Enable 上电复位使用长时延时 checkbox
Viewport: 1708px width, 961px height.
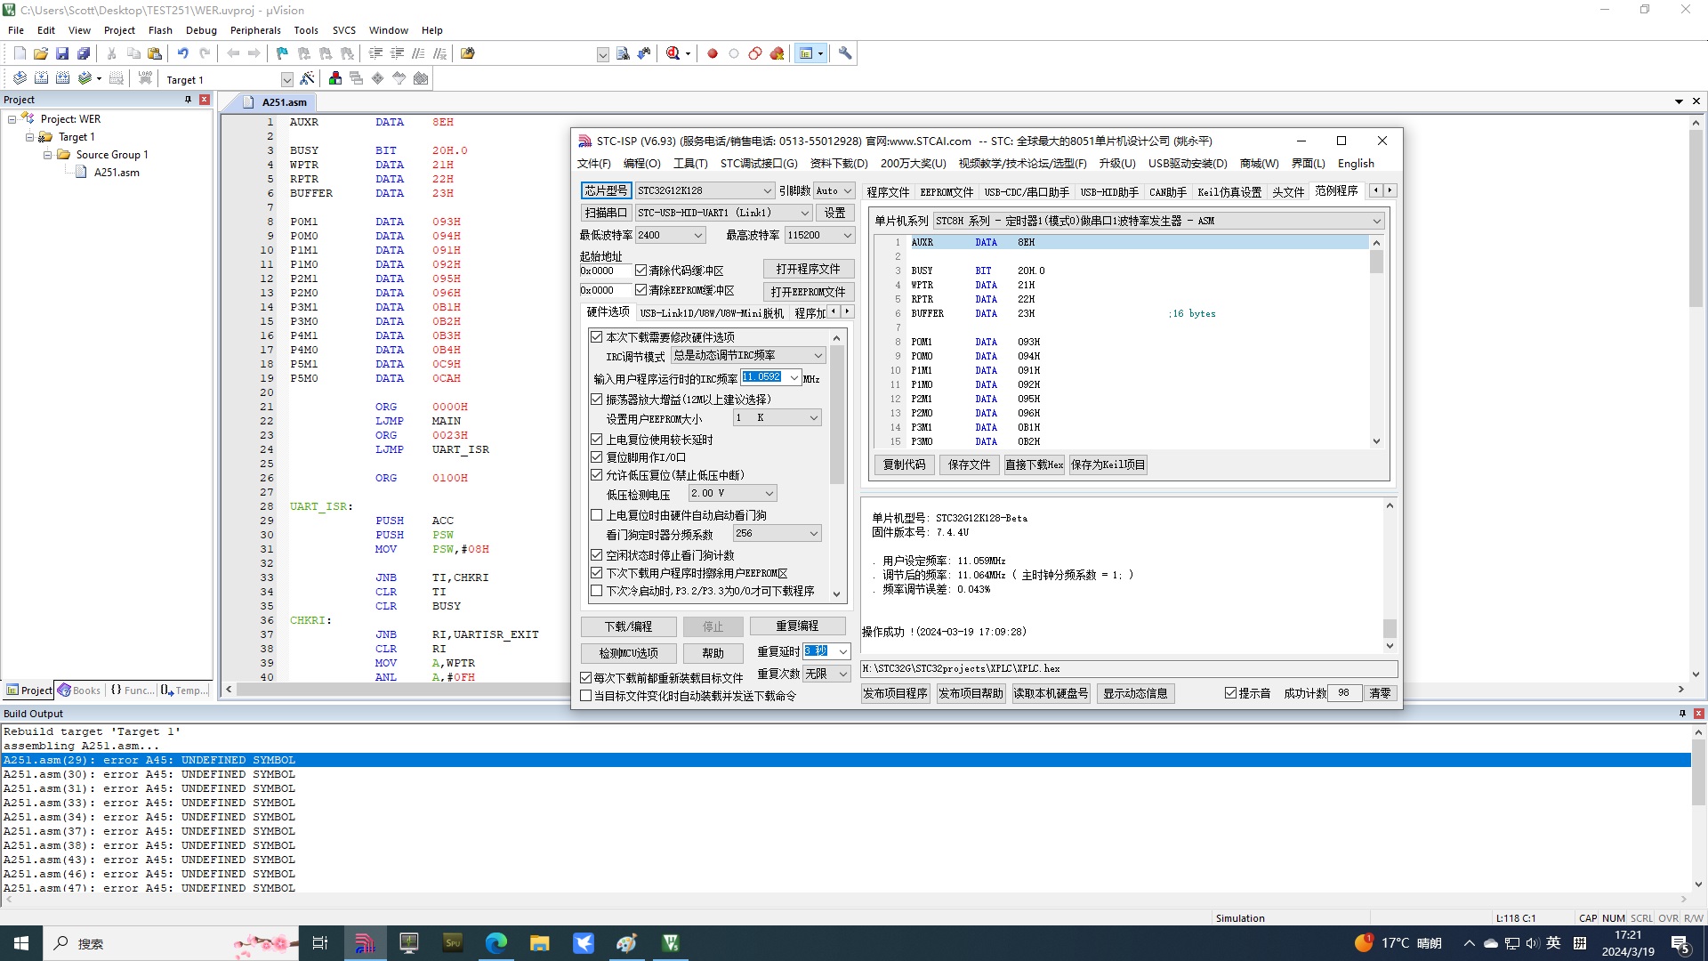point(597,438)
